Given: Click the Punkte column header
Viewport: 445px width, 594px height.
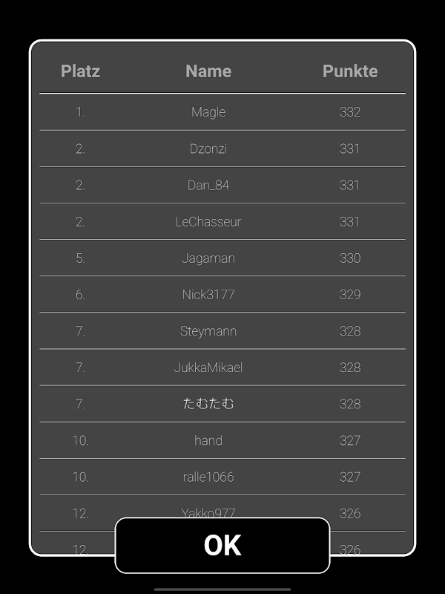Looking at the screenshot, I should (350, 71).
